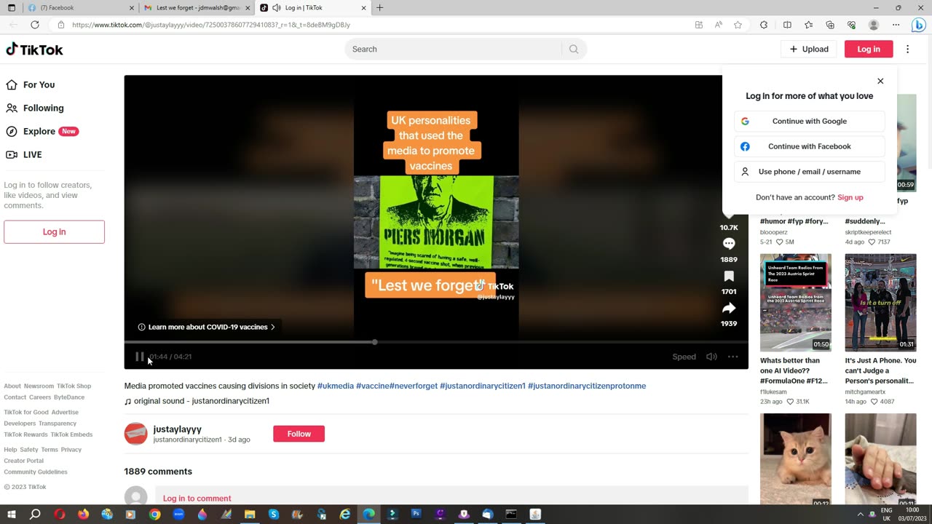
Task: Refresh the page
Action: [x=34, y=25]
